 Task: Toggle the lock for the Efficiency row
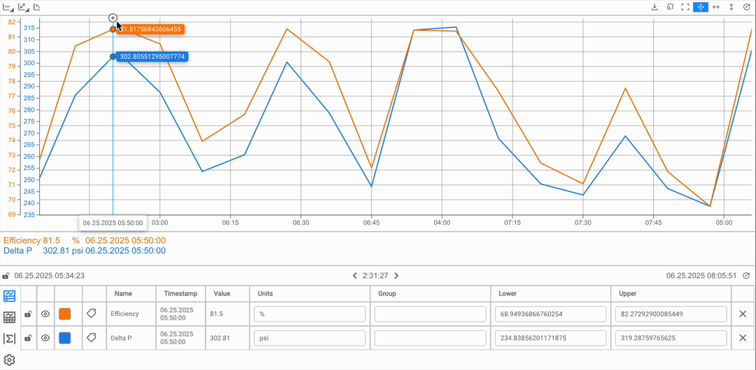click(x=29, y=314)
